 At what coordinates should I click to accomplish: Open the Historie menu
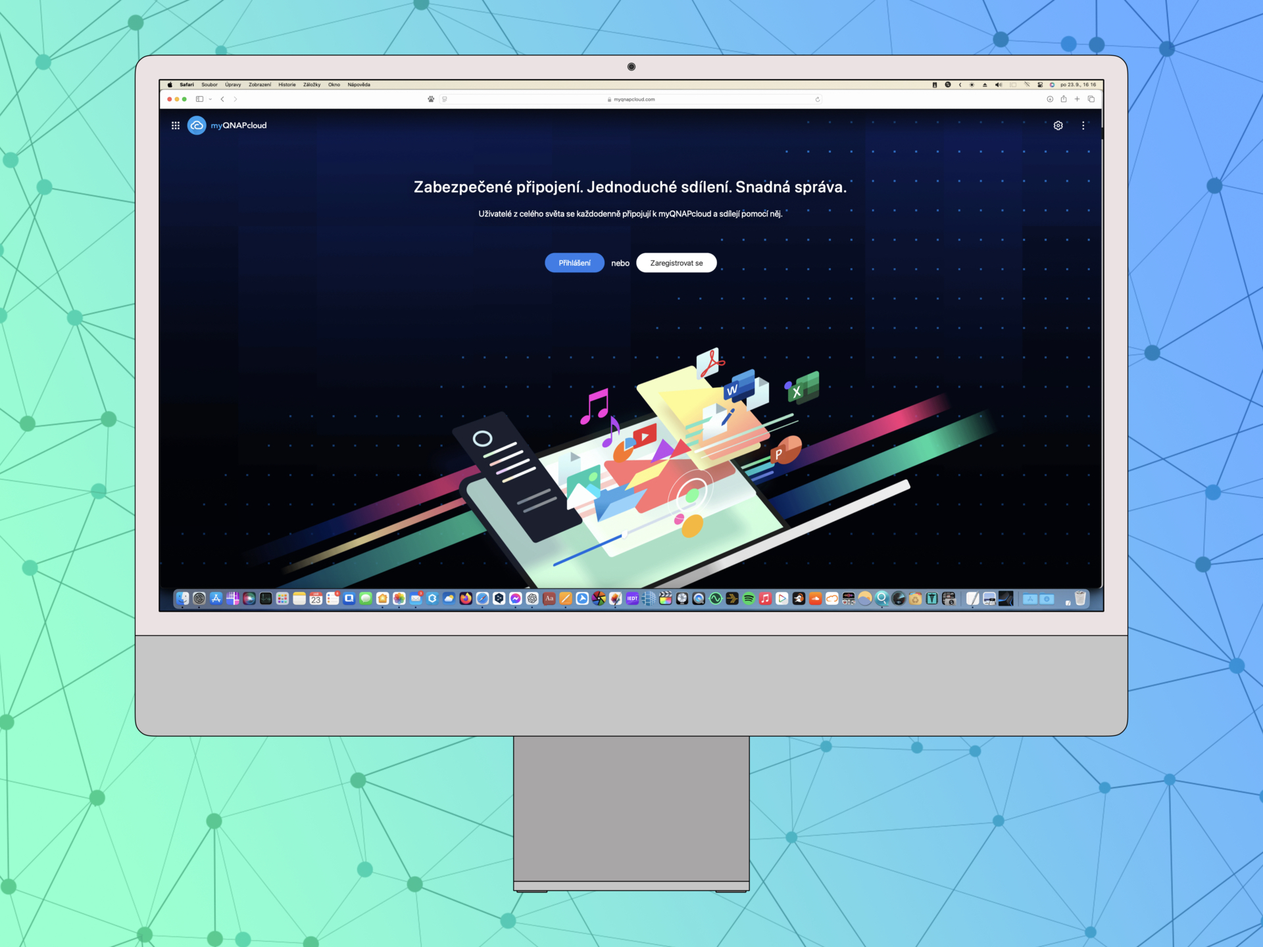[287, 85]
